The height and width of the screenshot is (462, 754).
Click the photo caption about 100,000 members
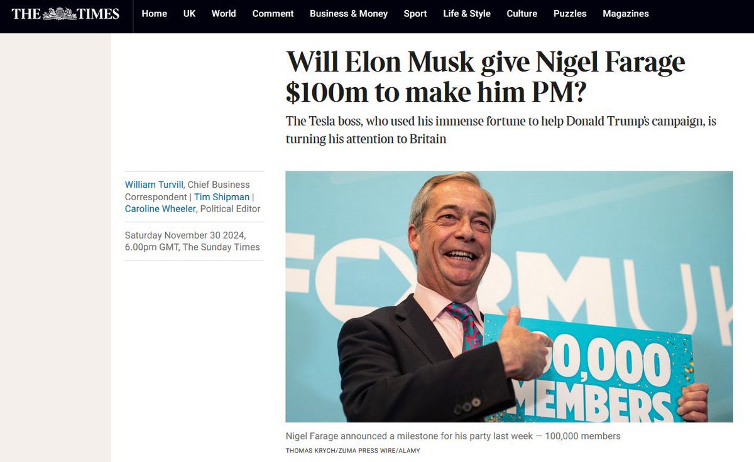click(x=453, y=436)
